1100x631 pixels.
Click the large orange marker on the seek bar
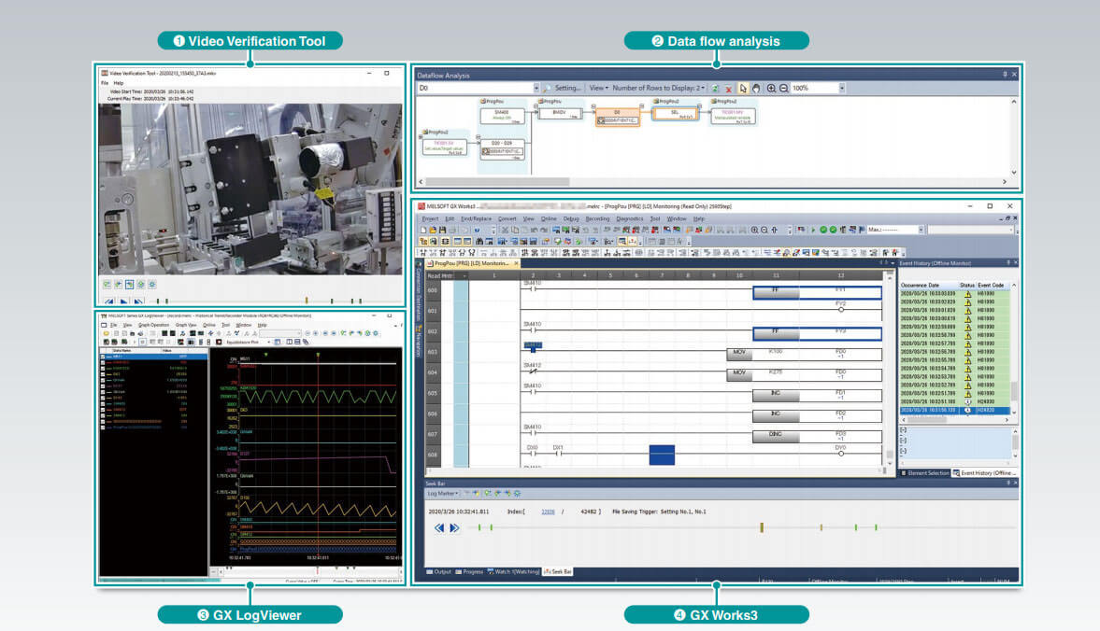[x=762, y=527]
